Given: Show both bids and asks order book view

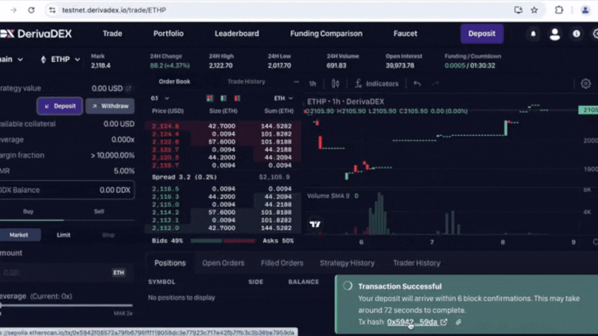Looking at the screenshot, I should pos(210,99).
